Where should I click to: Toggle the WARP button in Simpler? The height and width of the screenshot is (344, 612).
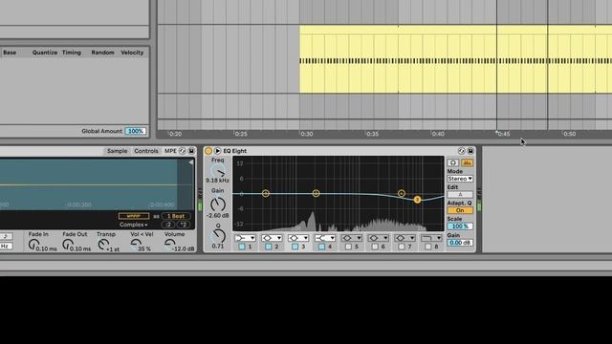tap(134, 216)
